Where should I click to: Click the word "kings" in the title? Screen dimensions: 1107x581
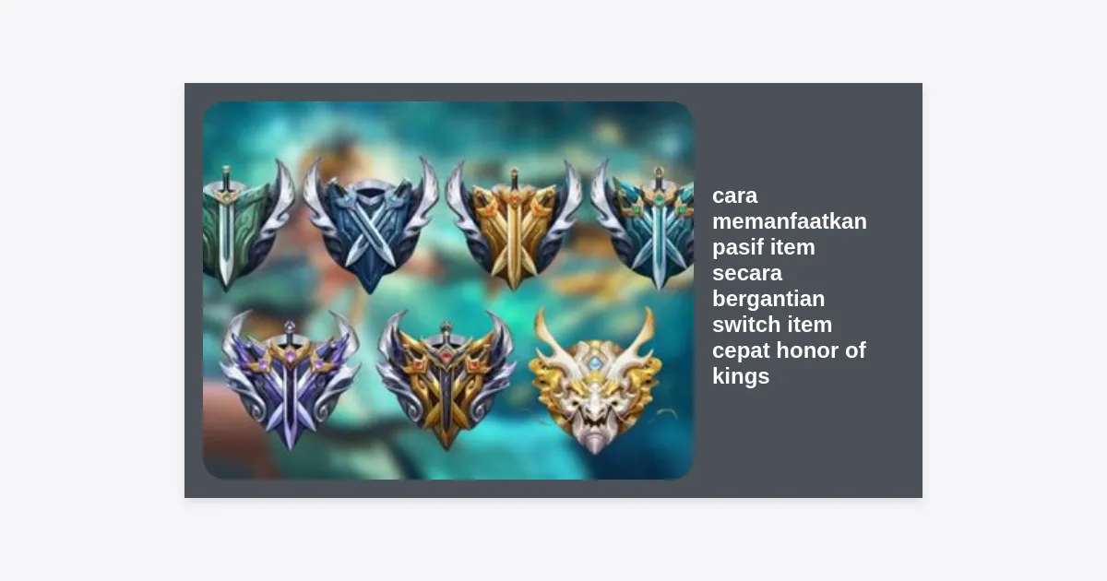click(741, 376)
